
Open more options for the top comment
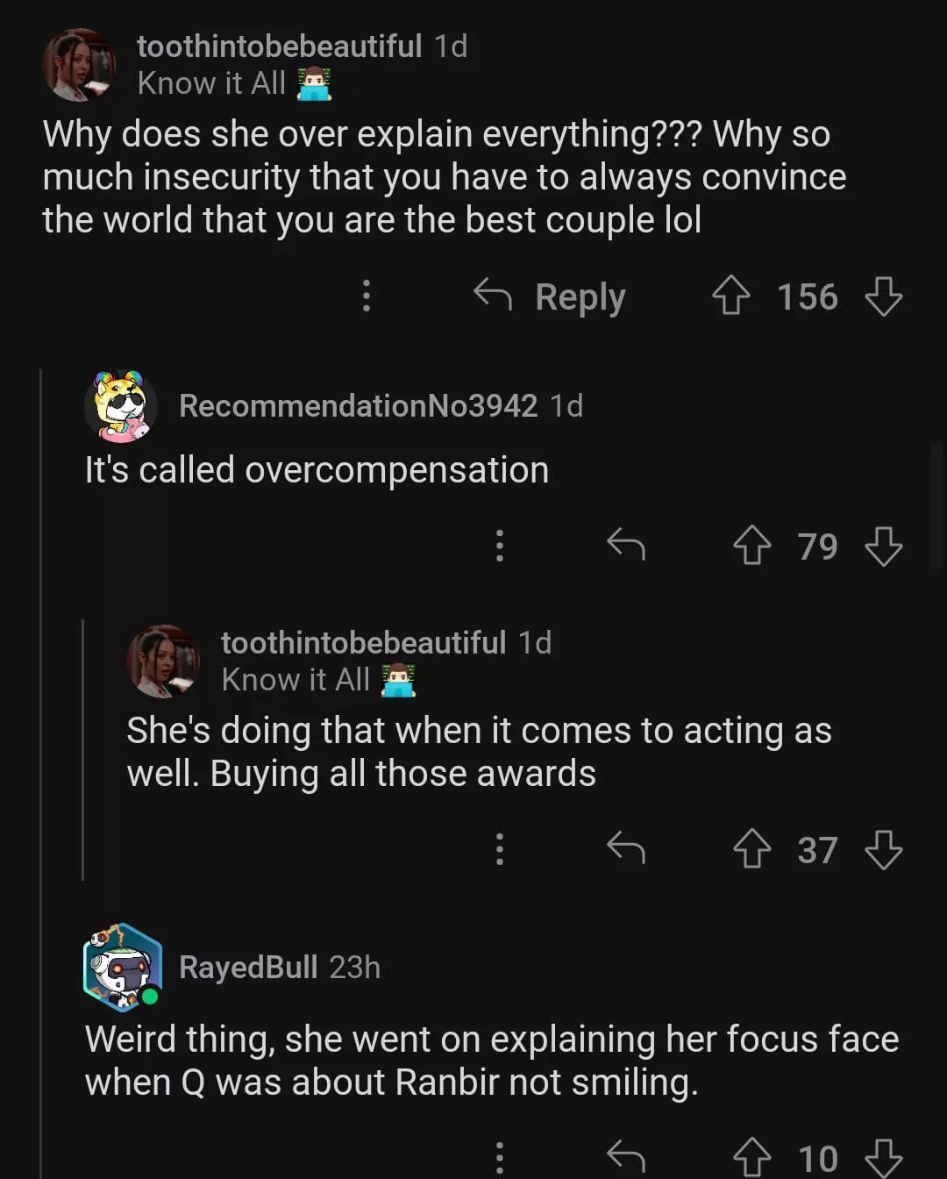point(367,296)
